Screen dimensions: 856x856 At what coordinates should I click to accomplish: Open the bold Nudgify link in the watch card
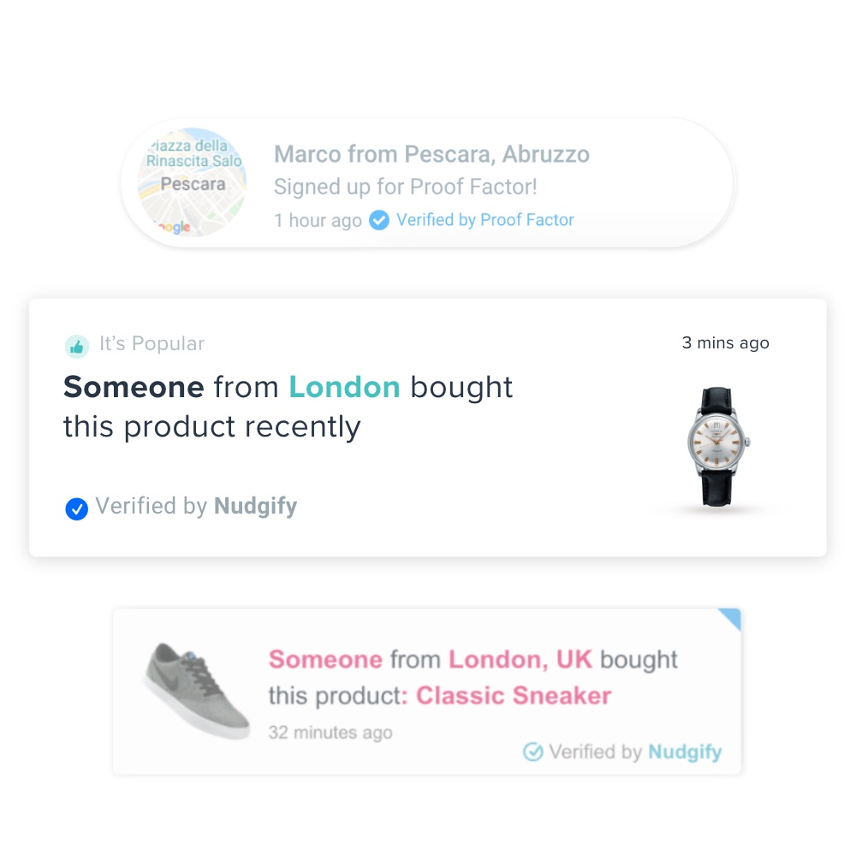[255, 506]
